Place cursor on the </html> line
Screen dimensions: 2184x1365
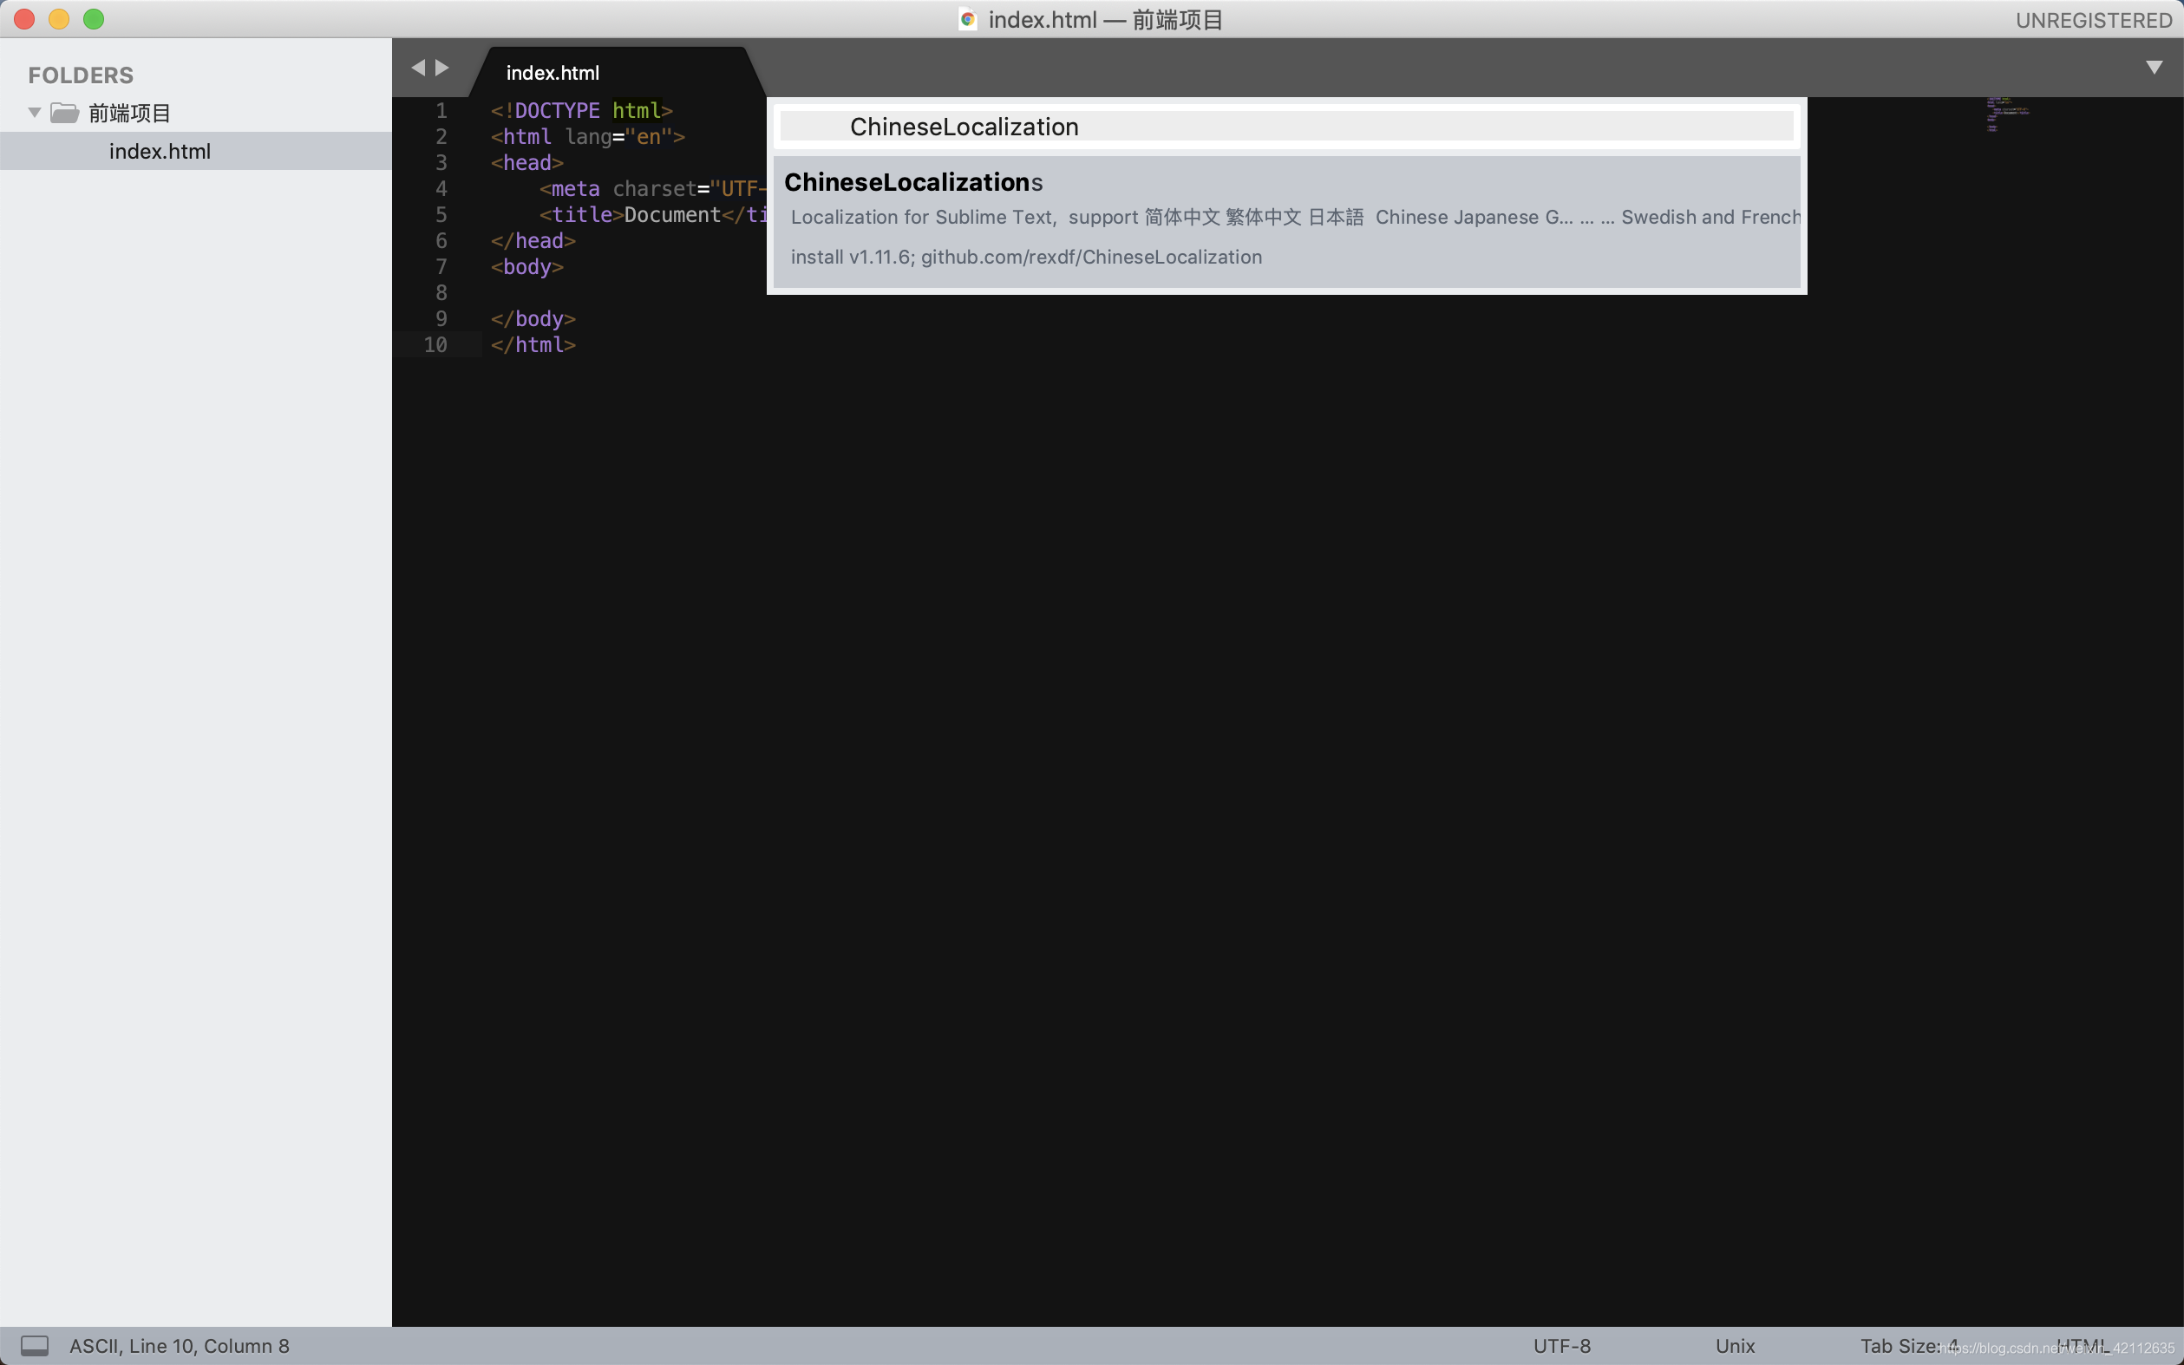[533, 345]
